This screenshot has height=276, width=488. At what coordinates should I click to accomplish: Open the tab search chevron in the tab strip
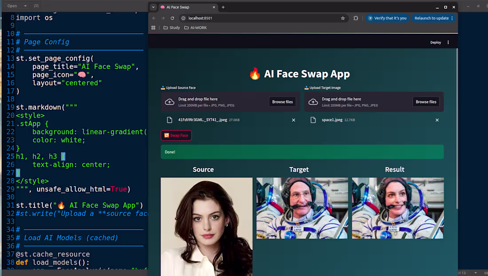point(153,7)
